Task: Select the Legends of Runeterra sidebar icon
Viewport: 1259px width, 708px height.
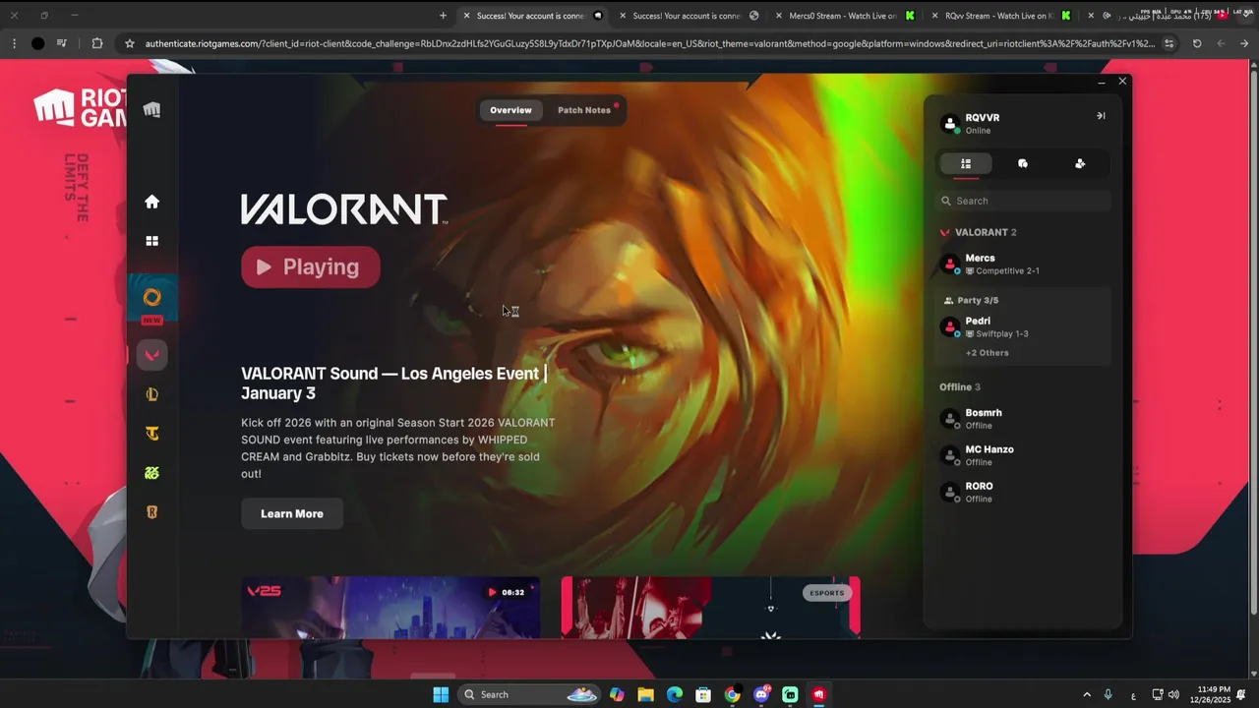Action: click(151, 512)
